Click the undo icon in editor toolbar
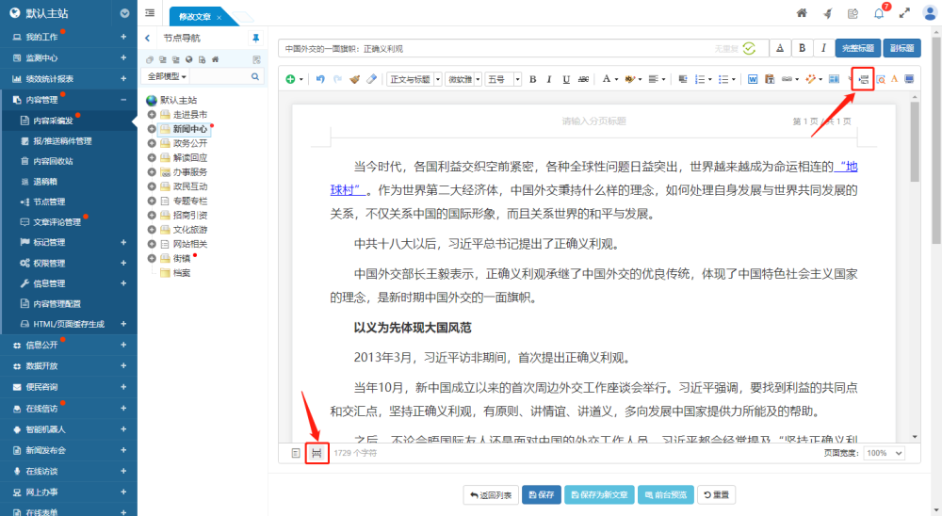 (320, 79)
